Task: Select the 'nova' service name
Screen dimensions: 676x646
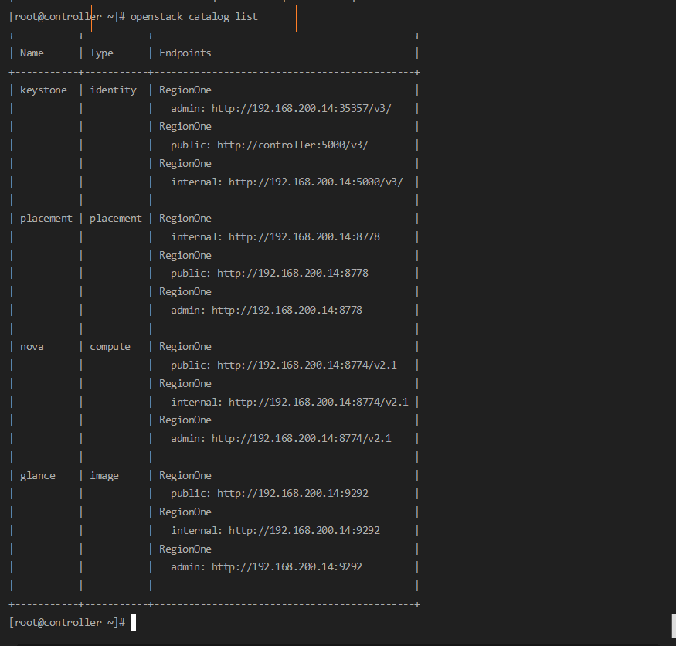Action: pos(32,347)
